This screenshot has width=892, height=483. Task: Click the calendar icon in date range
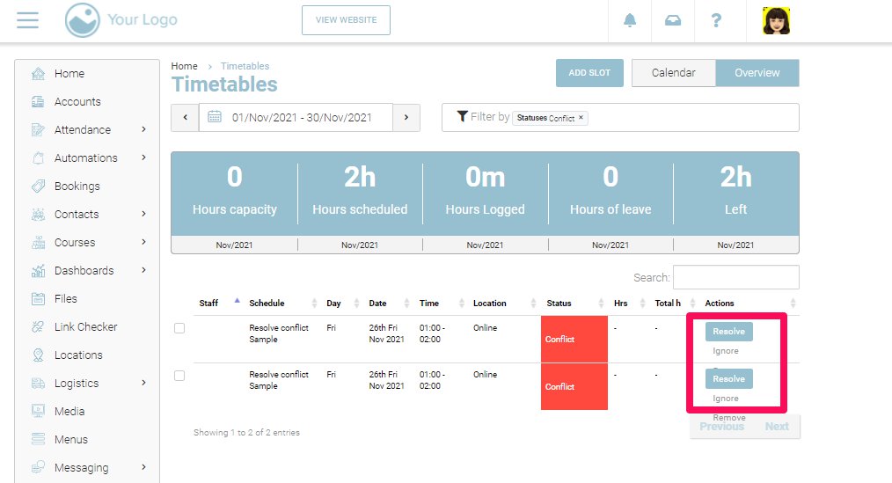215,117
